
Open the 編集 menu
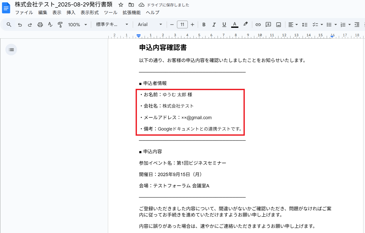click(43, 13)
